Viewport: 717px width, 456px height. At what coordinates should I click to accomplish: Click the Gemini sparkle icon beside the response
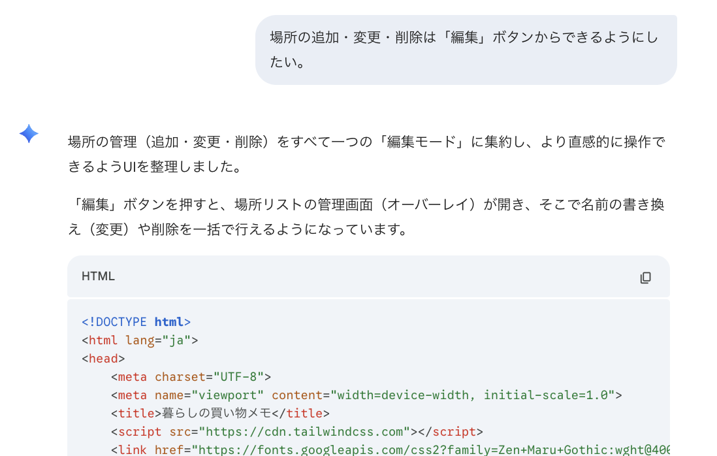coord(27,135)
